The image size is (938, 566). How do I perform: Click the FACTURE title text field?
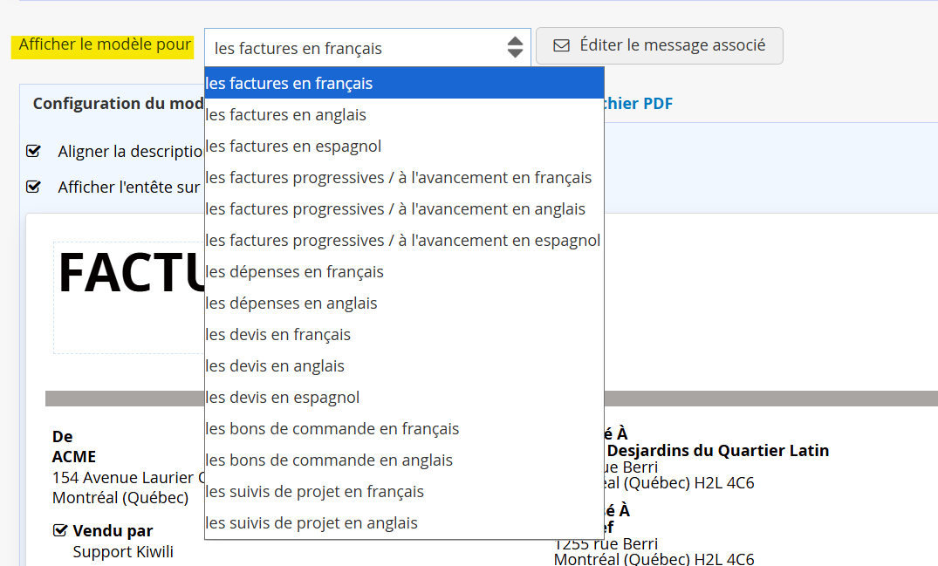click(129, 297)
